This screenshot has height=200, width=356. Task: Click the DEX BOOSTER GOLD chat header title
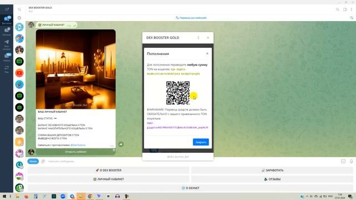pos(40,8)
